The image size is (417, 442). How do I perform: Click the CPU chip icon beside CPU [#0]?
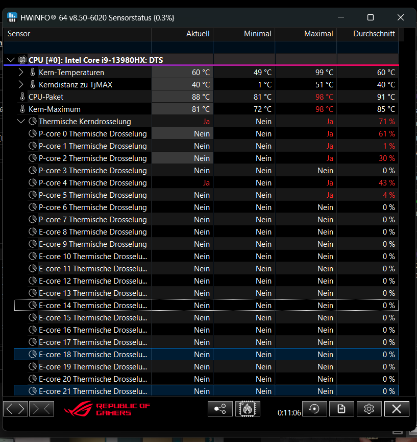22,60
